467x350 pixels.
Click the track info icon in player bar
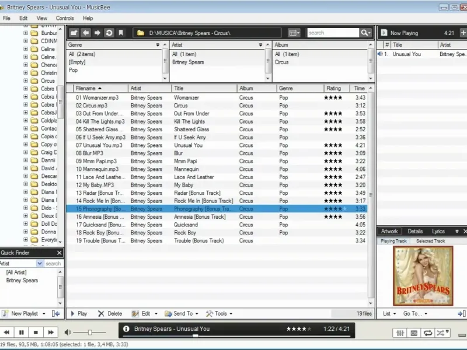pyautogui.click(x=126, y=329)
